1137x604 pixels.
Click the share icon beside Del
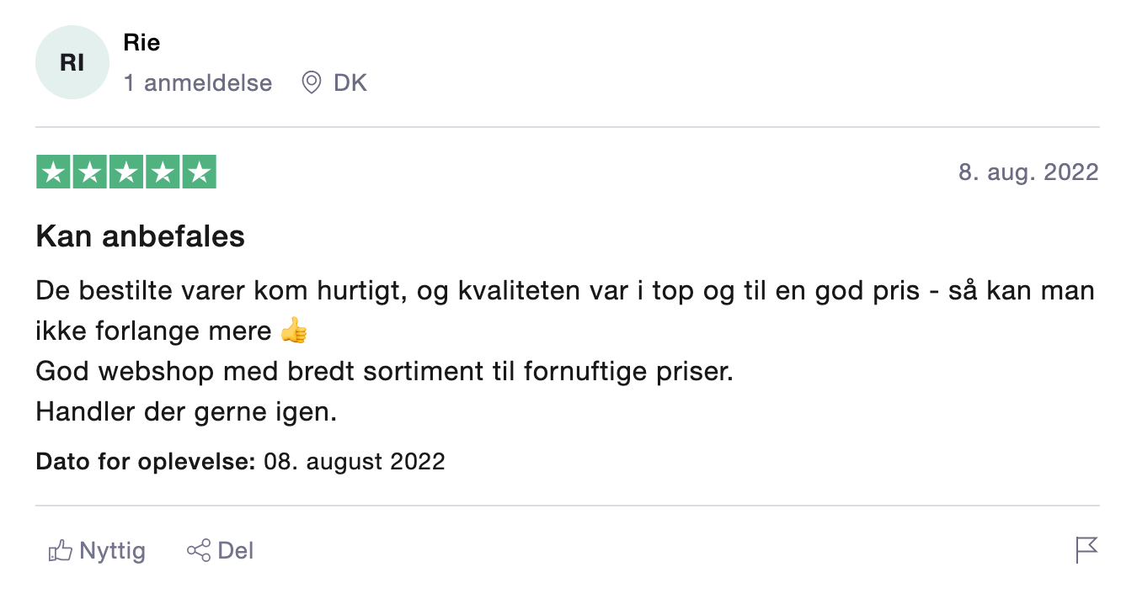point(199,552)
